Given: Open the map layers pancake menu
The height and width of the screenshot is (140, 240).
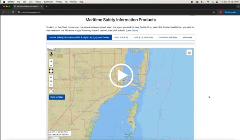Looking at the screenshot, I should pyautogui.click(x=189, y=52).
